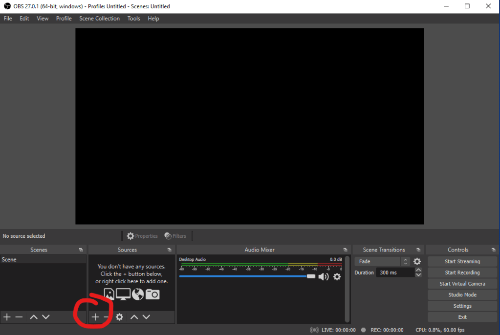The height and width of the screenshot is (335, 500).
Task: Click the camera source icon
Action: 152,294
